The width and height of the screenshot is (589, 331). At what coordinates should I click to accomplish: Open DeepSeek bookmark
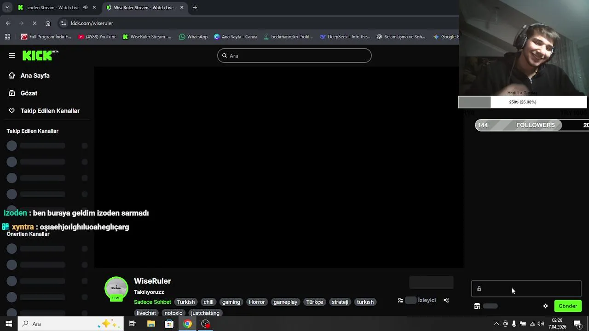[345, 37]
